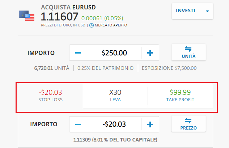Image resolution: width=229 pixels, height=148 pixels.
Task: Click the 1.11607 EURUSD price
Action: pyautogui.click(x=60, y=17)
